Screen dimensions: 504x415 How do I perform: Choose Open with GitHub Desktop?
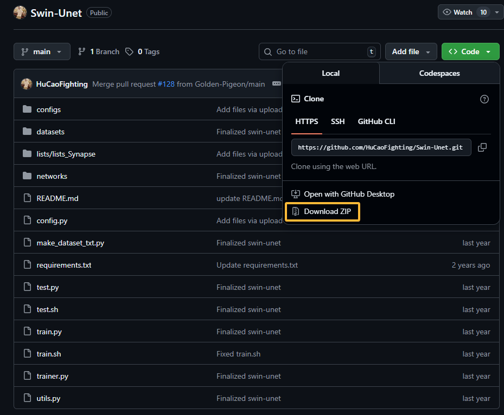point(343,194)
